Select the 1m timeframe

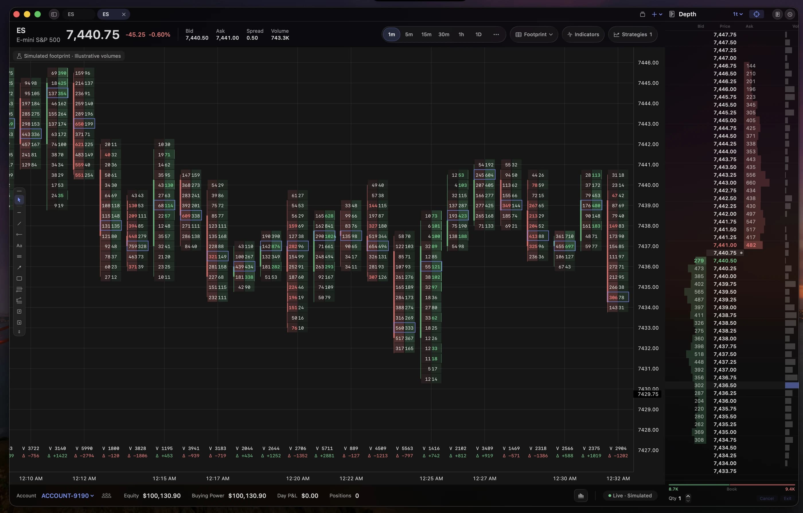tap(391, 34)
